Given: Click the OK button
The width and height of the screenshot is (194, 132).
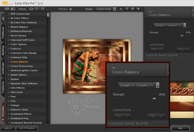Looking at the screenshot, I should point(180,128).
